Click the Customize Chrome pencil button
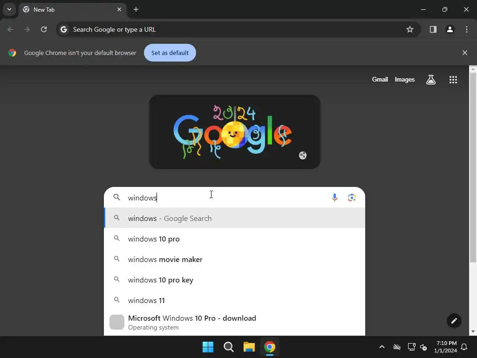The height and width of the screenshot is (358, 477). tap(454, 321)
